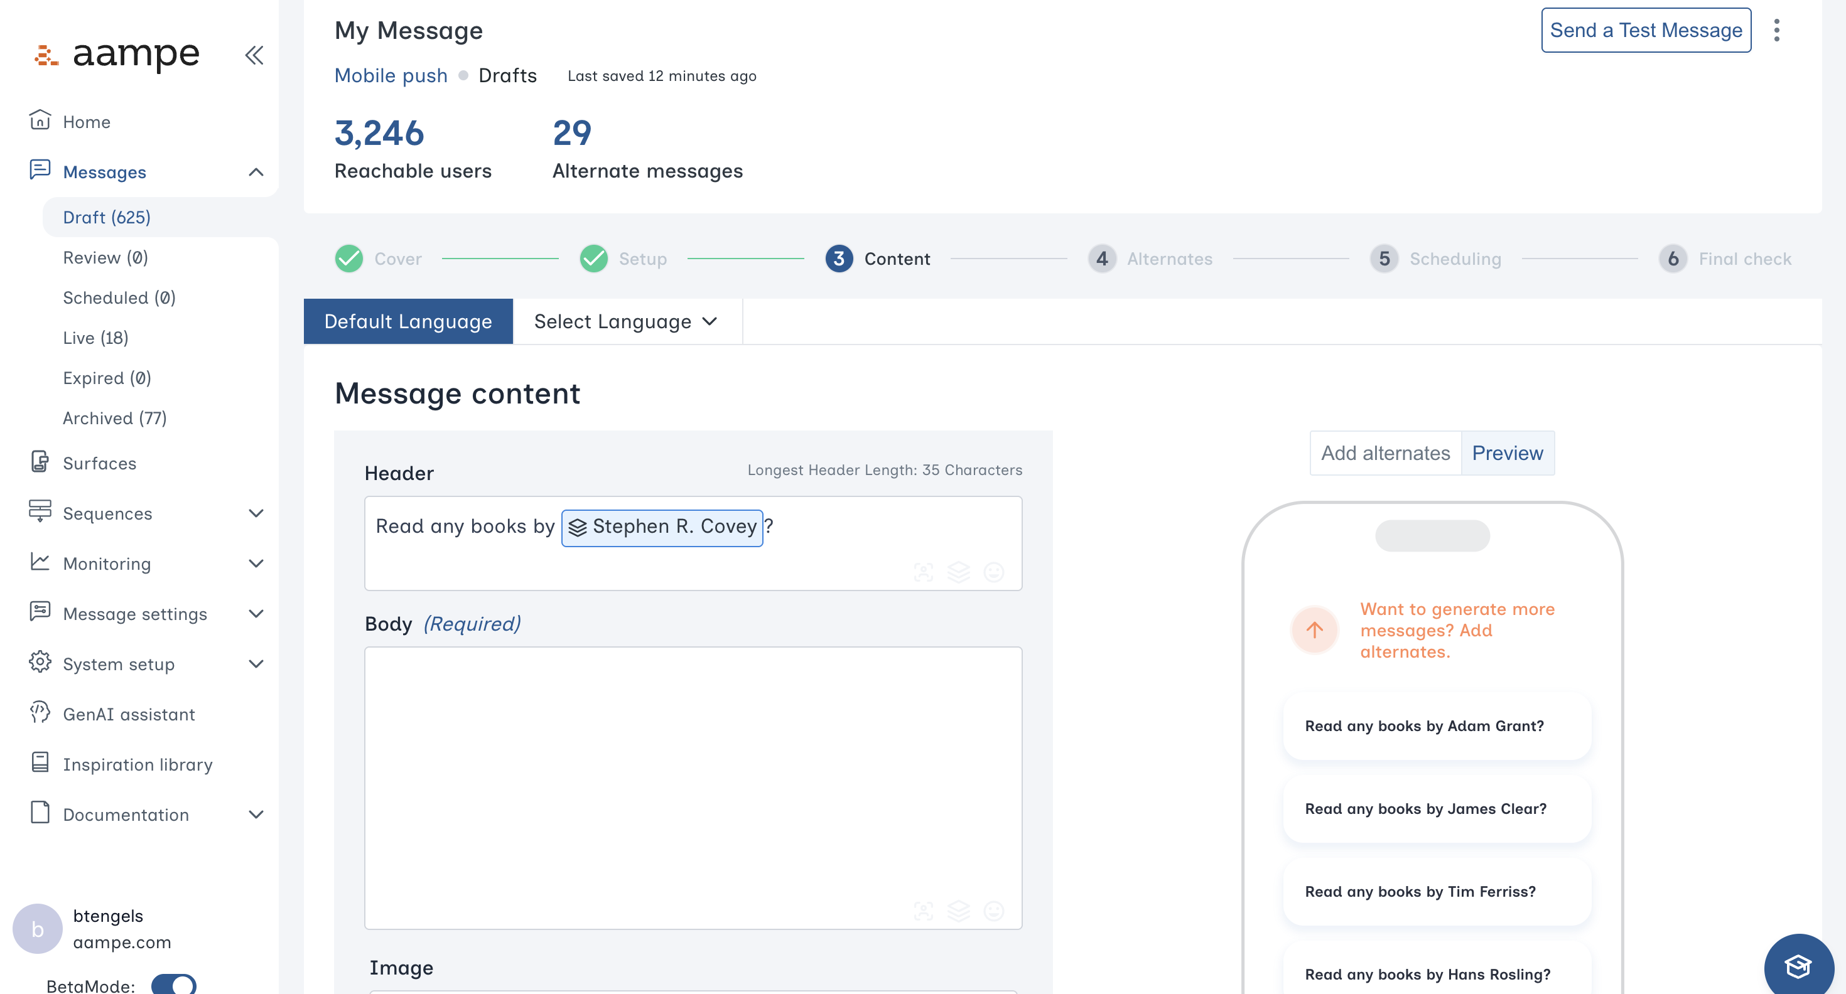Open Scheduled (0) messages
The image size is (1846, 994).
click(119, 297)
